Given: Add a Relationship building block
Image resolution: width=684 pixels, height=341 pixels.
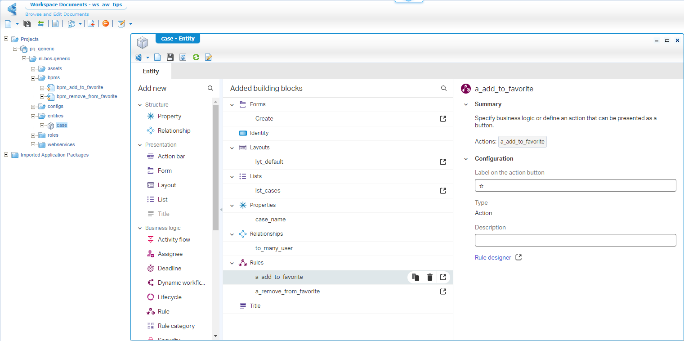Looking at the screenshot, I should click(174, 131).
